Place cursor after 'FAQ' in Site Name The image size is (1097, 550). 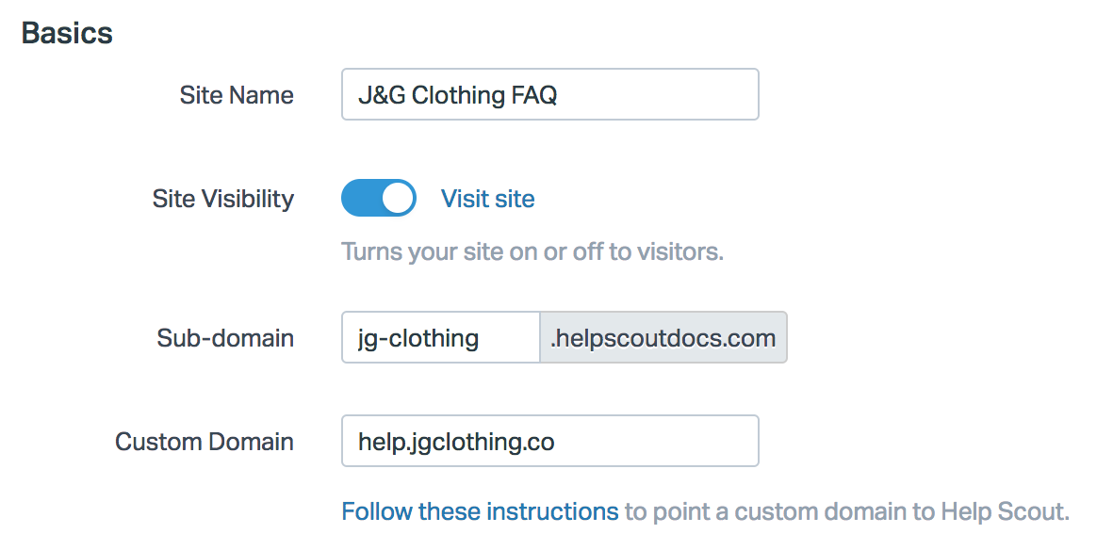click(x=559, y=95)
